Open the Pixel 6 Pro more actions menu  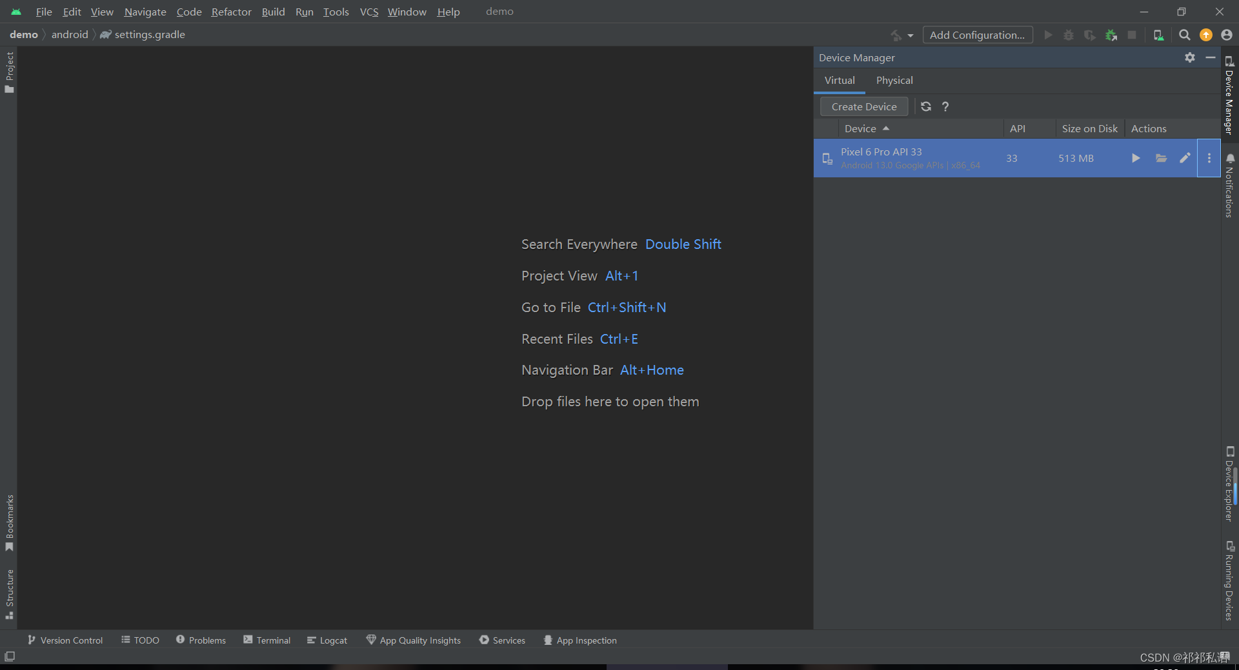(1209, 158)
